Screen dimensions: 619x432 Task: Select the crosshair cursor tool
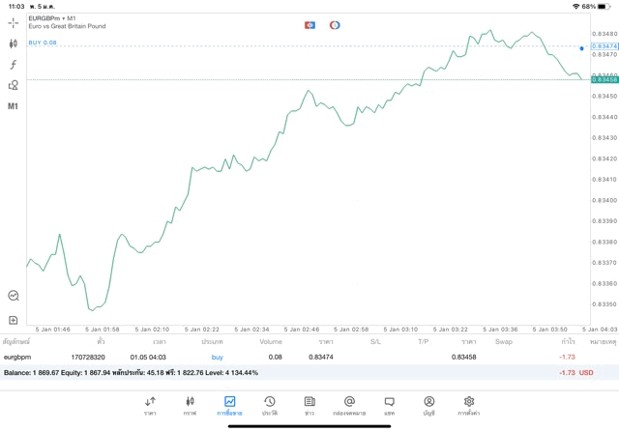click(x=14, y=22)
